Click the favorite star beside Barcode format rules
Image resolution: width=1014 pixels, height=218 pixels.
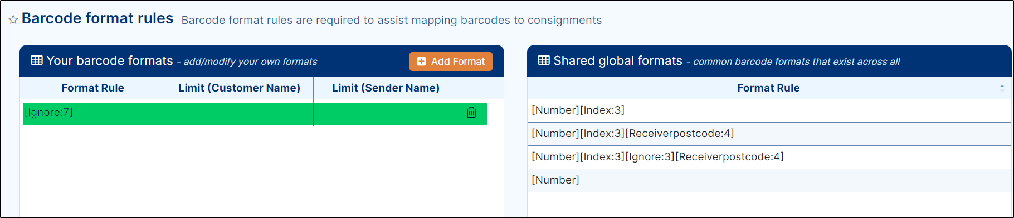coord(13,20)
